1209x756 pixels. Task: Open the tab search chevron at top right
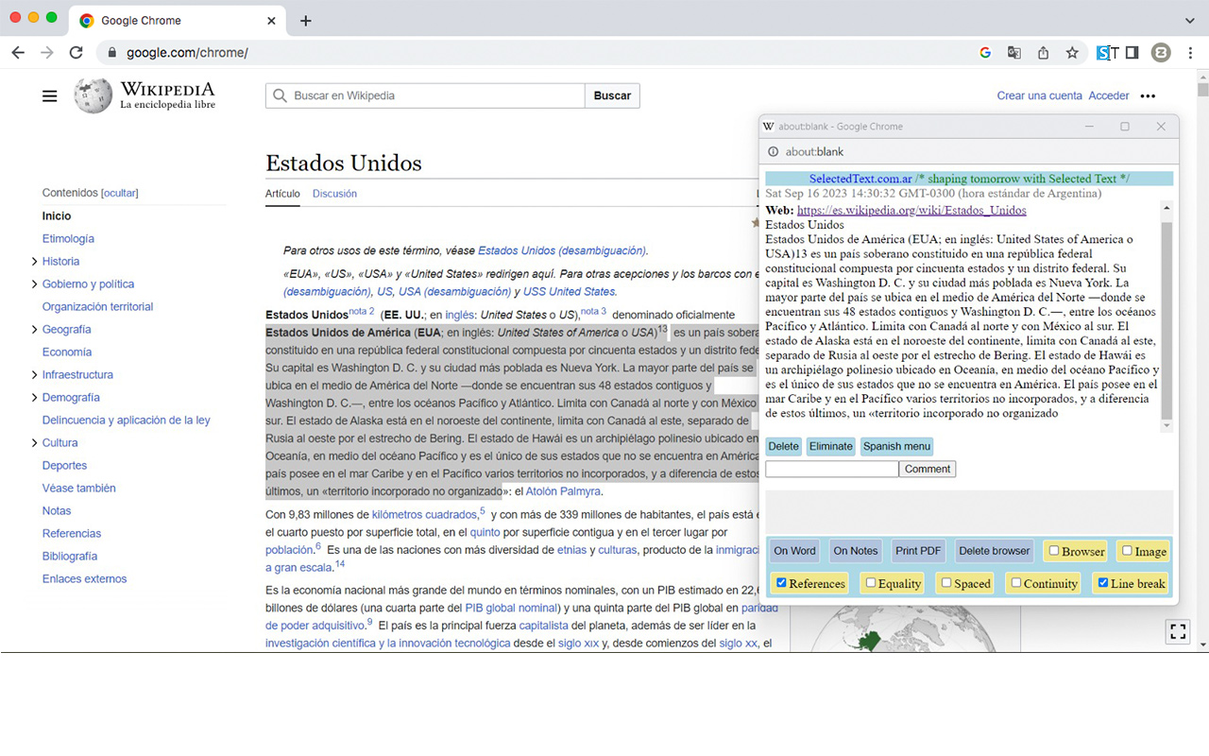tap(1189, 21)
